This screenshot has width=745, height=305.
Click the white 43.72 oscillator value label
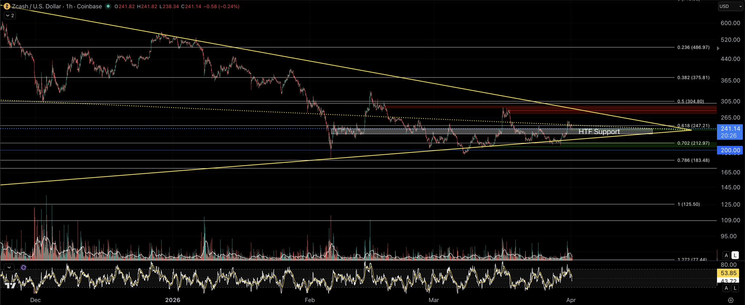click(x=728, y=281)
